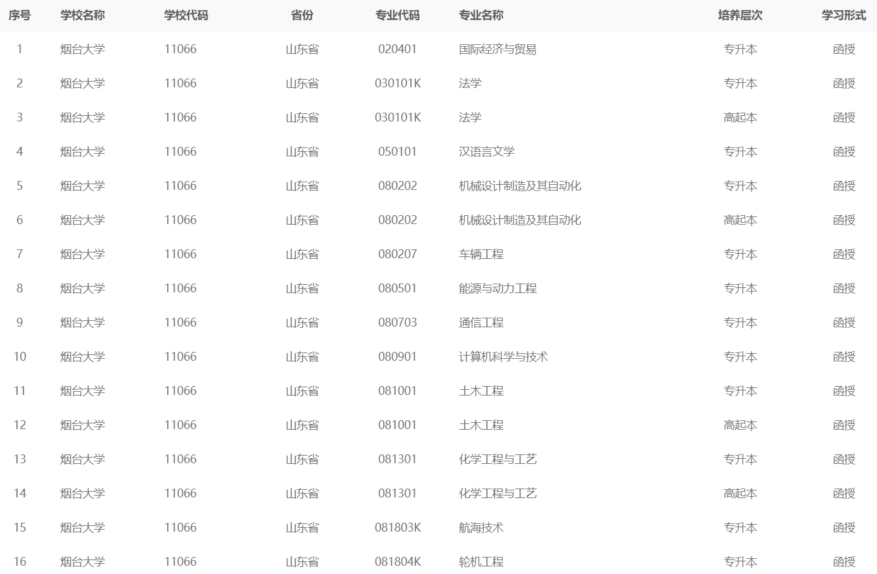Click 烟台大学 in row 16
This screenshot has width=877, height=574.
[x=83, y=562]
